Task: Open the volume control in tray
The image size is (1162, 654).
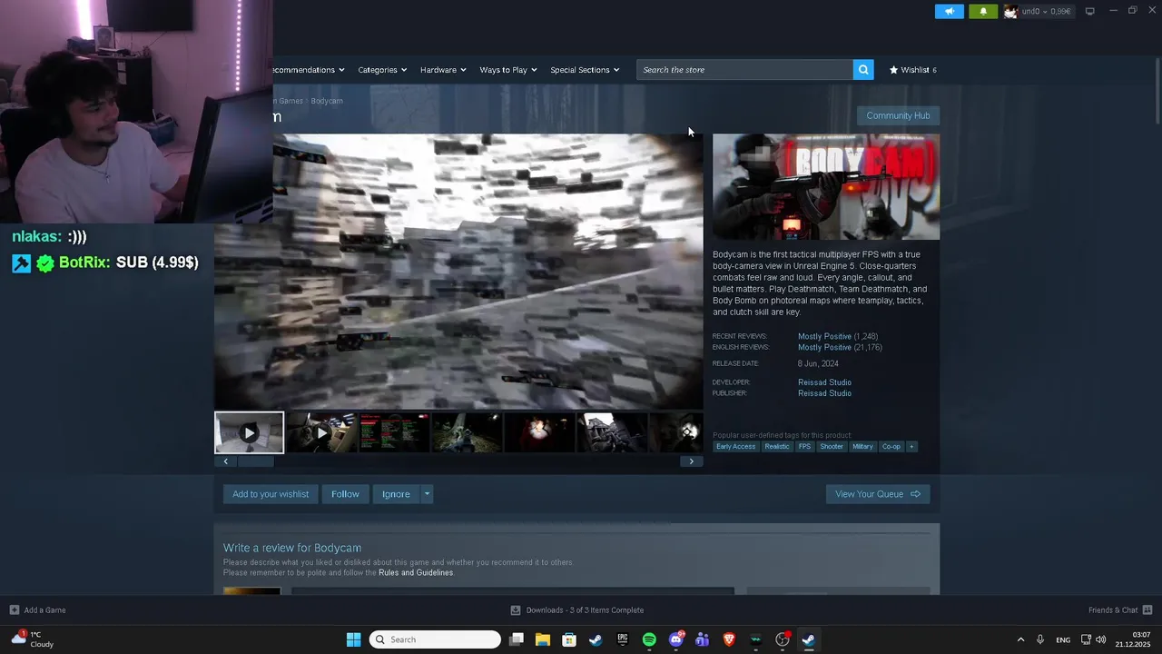Action: (1101, 639)
